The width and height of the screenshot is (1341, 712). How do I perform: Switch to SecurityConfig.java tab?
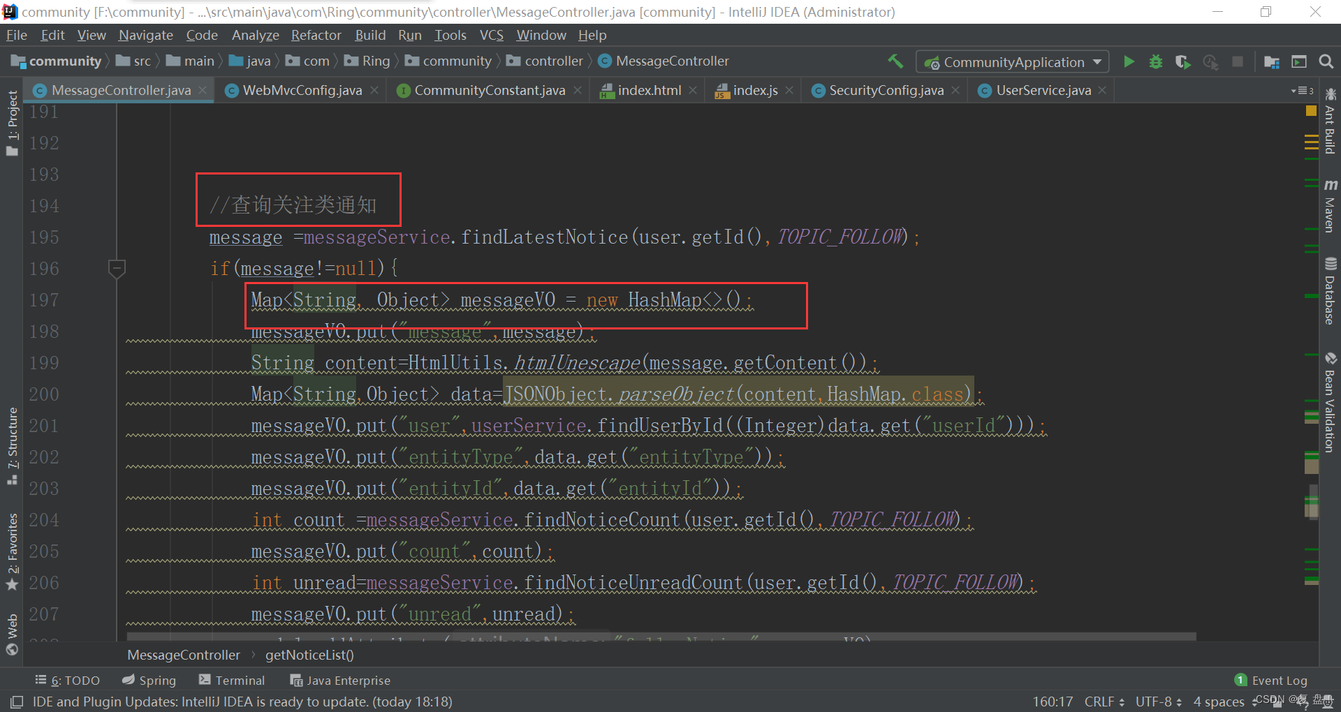click(x=886, y=90)
